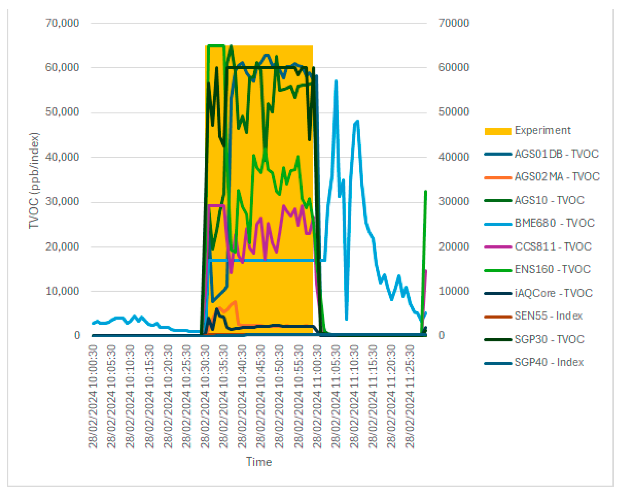
Task: Select the CCS811 - TVOC magenta legend marker
Action: pos(498,247)
